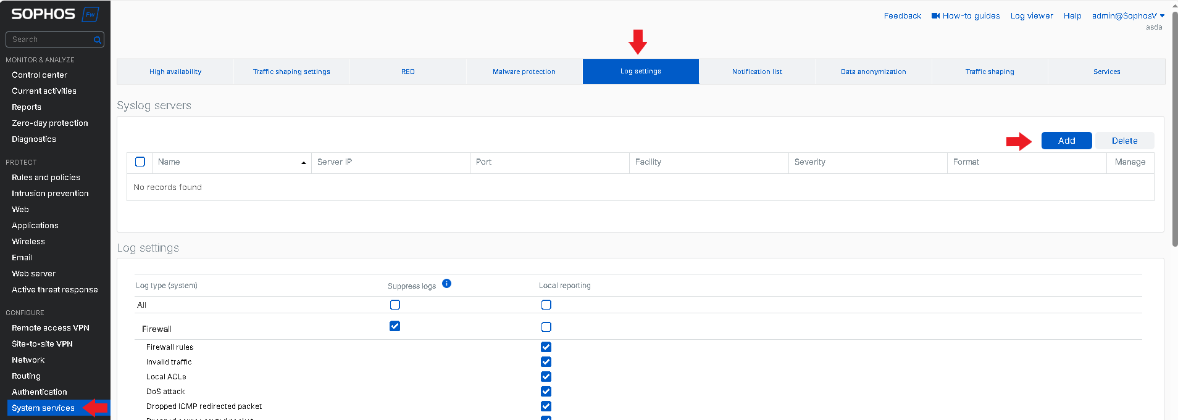Switch to the Notification list tab
1178x420 pixels.
click(x=757, y=72)
